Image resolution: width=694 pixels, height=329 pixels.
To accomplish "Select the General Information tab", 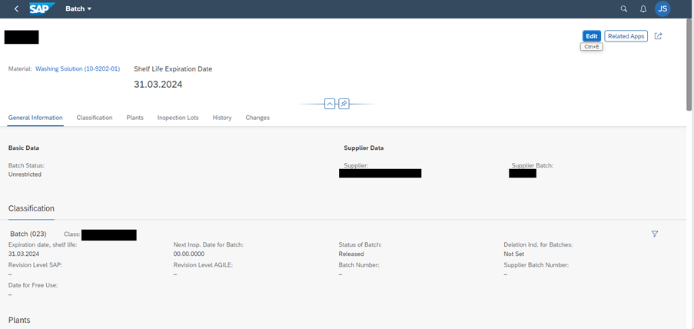I will click(35, 118).
